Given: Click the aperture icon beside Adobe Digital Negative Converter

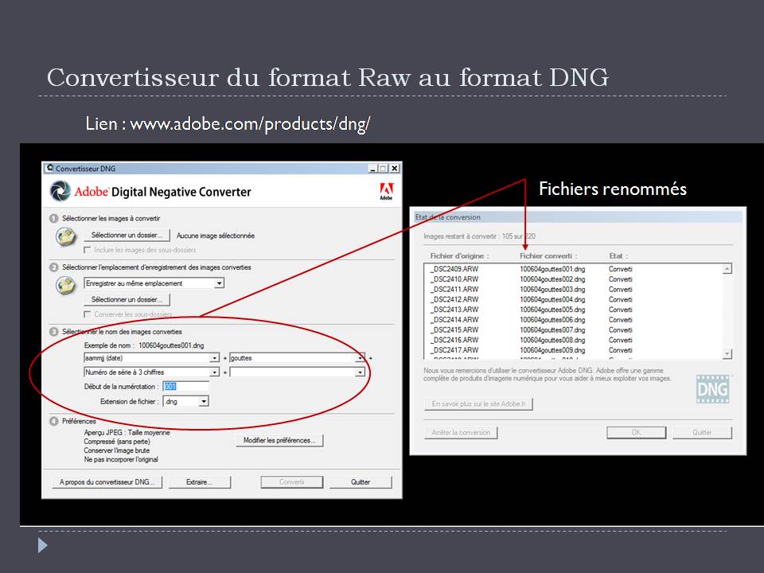Looking at the screenshot, I should tap(60, 191).
